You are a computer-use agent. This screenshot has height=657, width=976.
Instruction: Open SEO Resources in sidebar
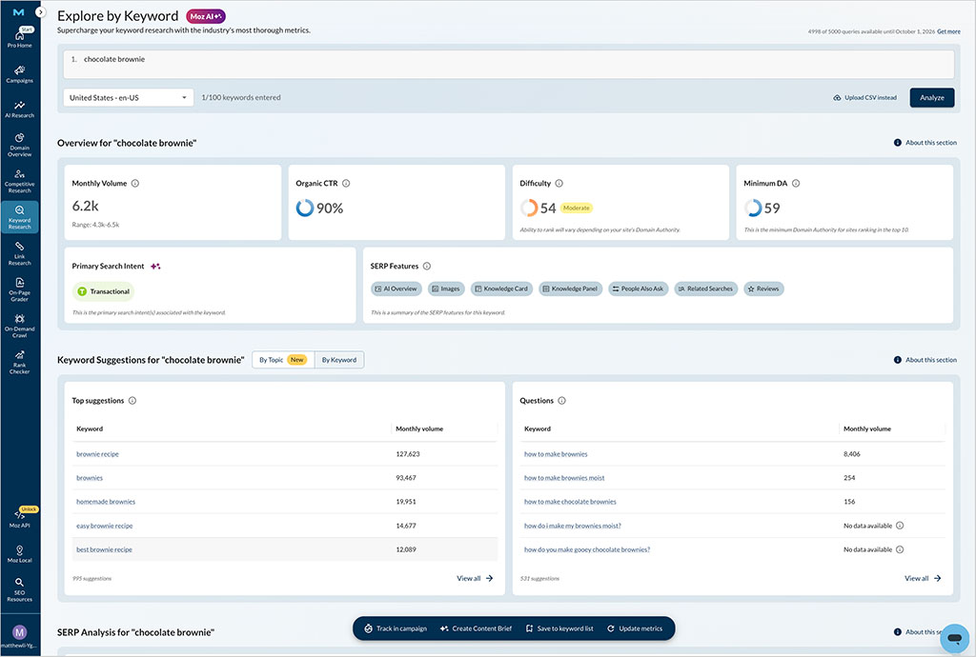(x=19, y=589)
